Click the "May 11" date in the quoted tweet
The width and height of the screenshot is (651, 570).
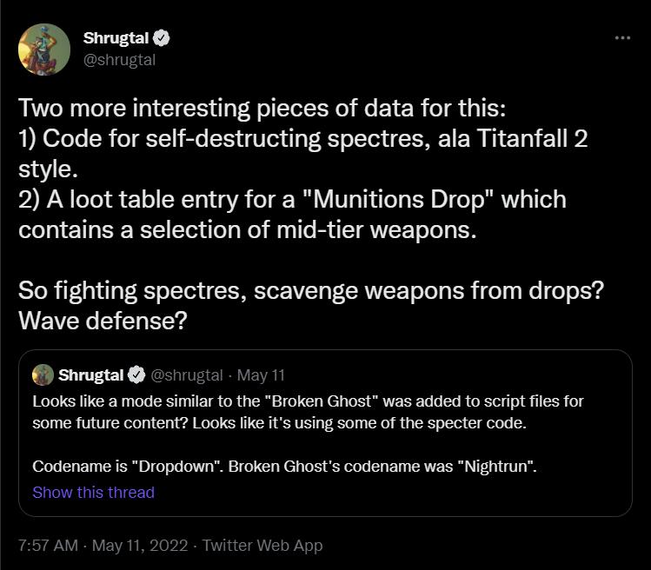pyautogui.click(x=261, y=375)
